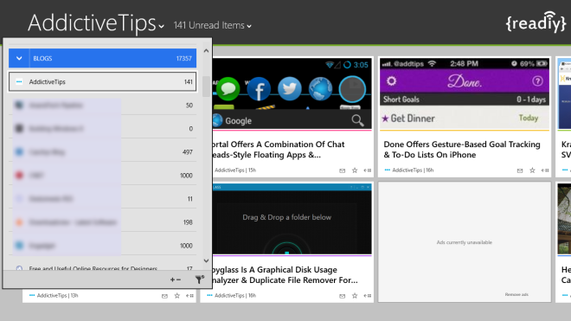The width and height of the screenshot is (571, 321).
Task: Star the 15h Portal article
Action: point(355,170)
